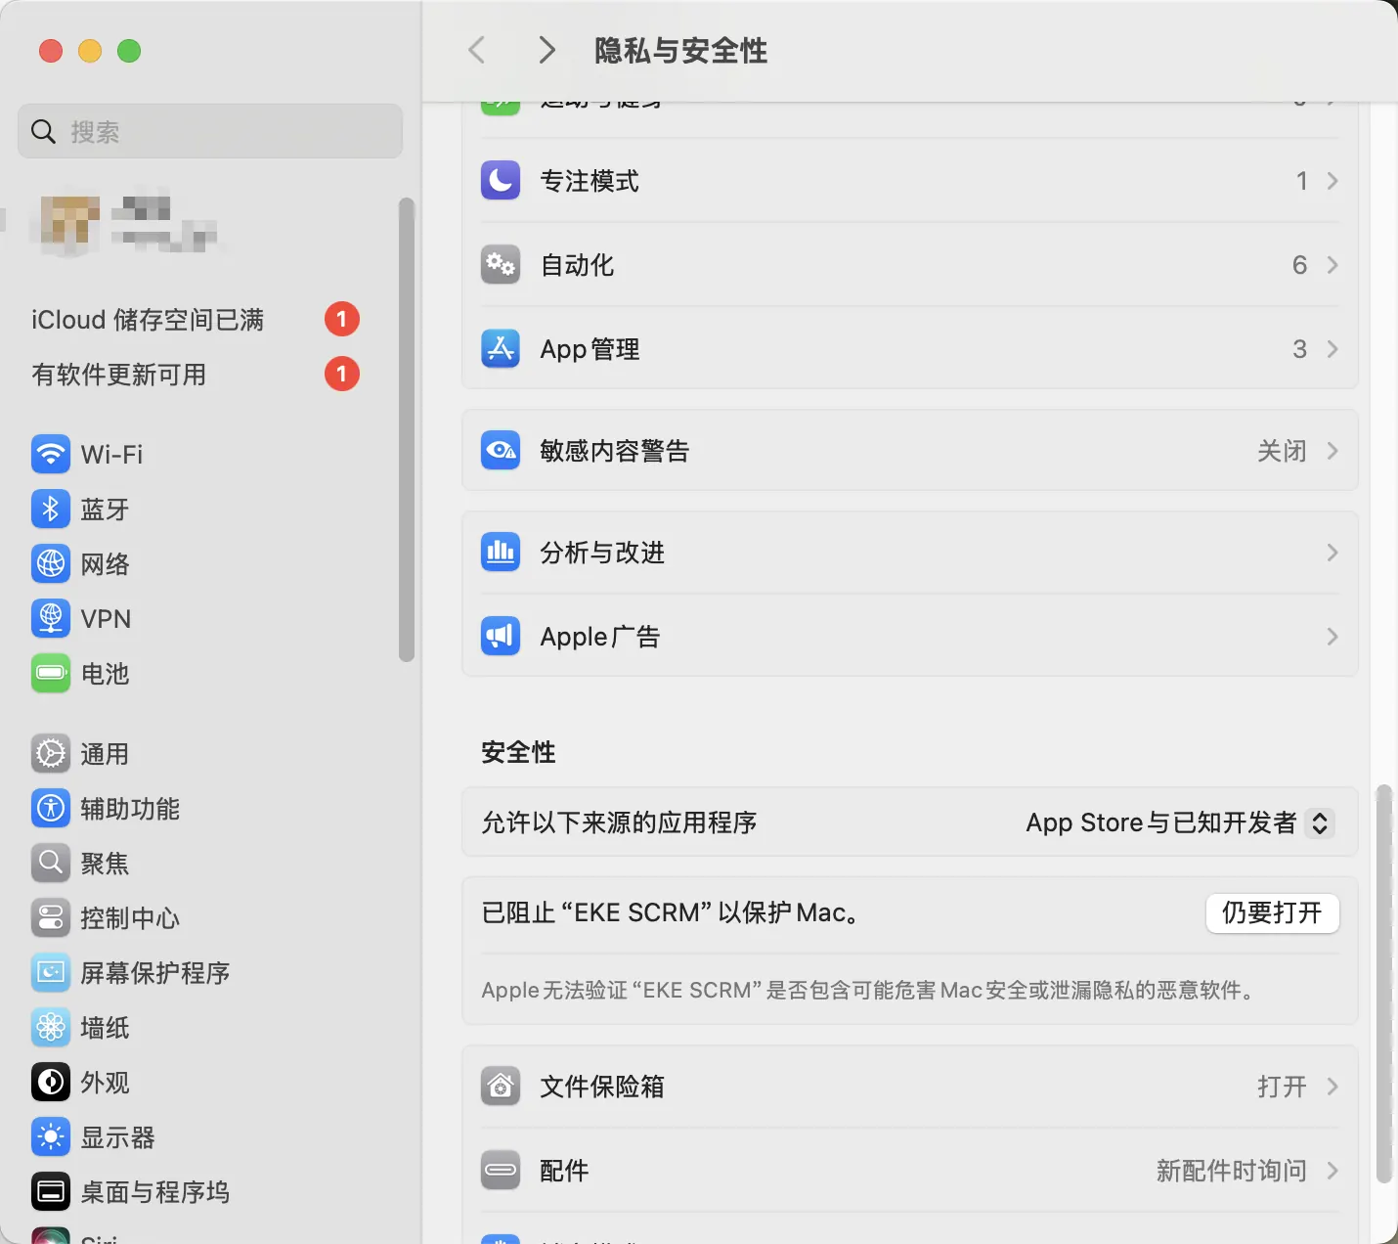The width and height of the screenshot is (1398, 1244).
Task: Click the 辅助功能 accessibility icon
Action: pyautogui.click(x=51, y=808)
